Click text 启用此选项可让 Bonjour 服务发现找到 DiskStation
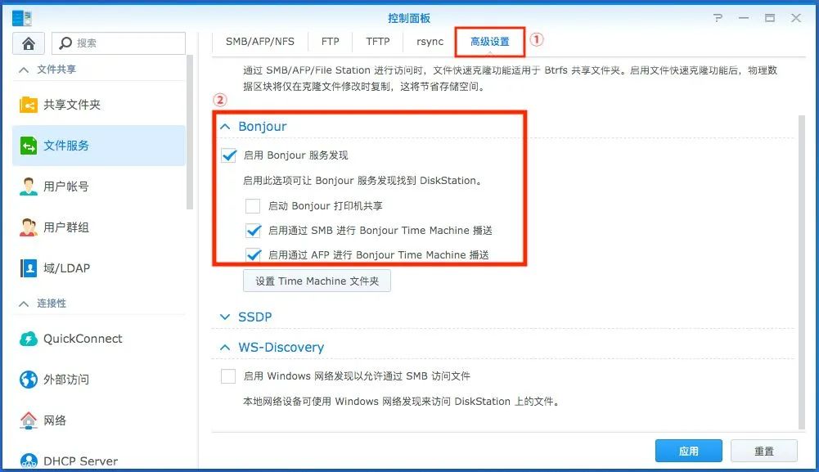 (x=363, y=181)
